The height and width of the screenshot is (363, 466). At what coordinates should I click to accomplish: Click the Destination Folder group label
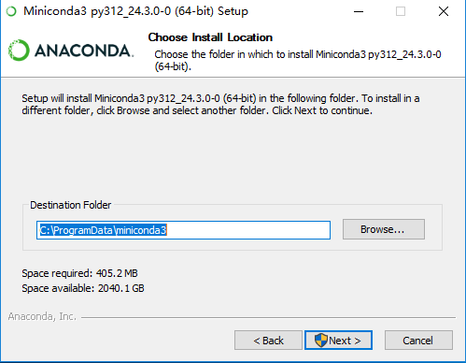[x=71, y=205]
